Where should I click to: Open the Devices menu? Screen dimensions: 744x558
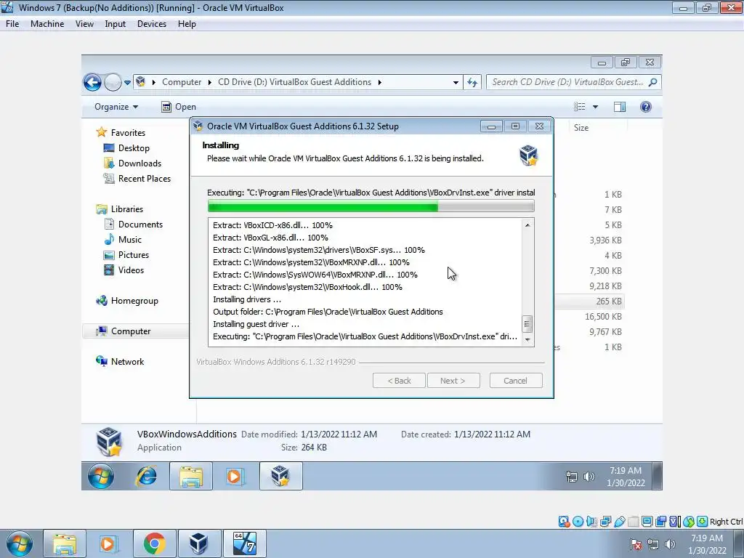coord(152,24)
